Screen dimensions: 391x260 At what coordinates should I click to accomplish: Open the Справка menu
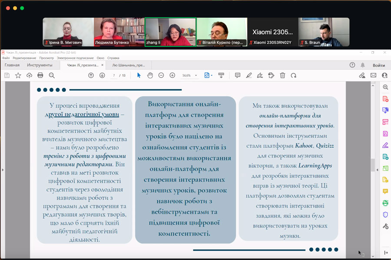pos(113,58)
